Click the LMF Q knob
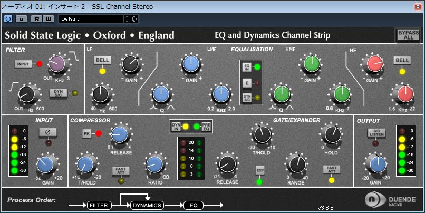The width and height of the screenshot is (425, 213). [161, 94]
